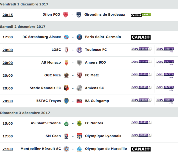
Task: Click the AS Monaco crest icon
Action: tap(66, 63)
